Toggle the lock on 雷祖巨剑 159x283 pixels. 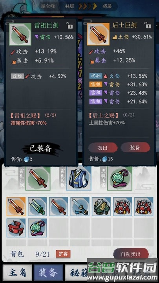[x=69, y=26]
